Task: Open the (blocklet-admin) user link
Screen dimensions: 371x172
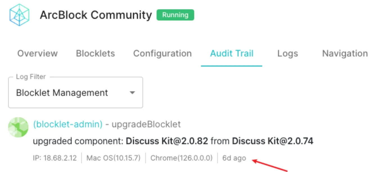Action: [x=68, y=124]
